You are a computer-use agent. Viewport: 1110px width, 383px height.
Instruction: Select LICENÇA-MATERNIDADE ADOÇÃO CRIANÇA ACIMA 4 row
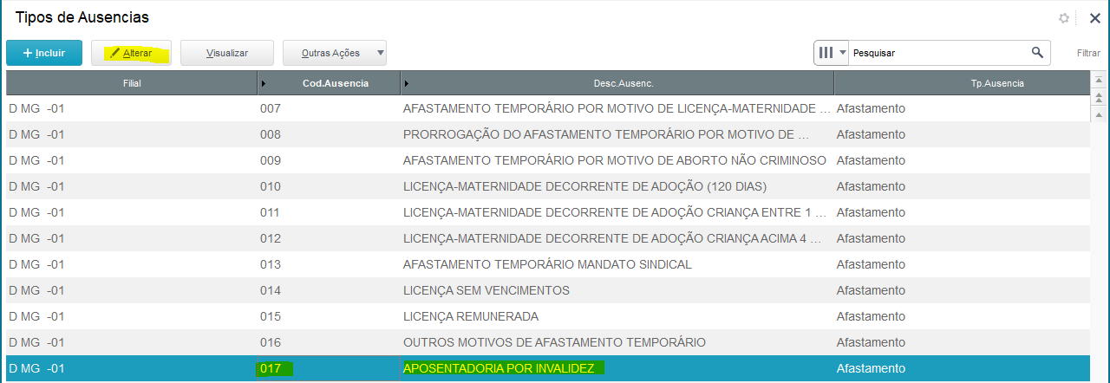[x=548, y=238]
